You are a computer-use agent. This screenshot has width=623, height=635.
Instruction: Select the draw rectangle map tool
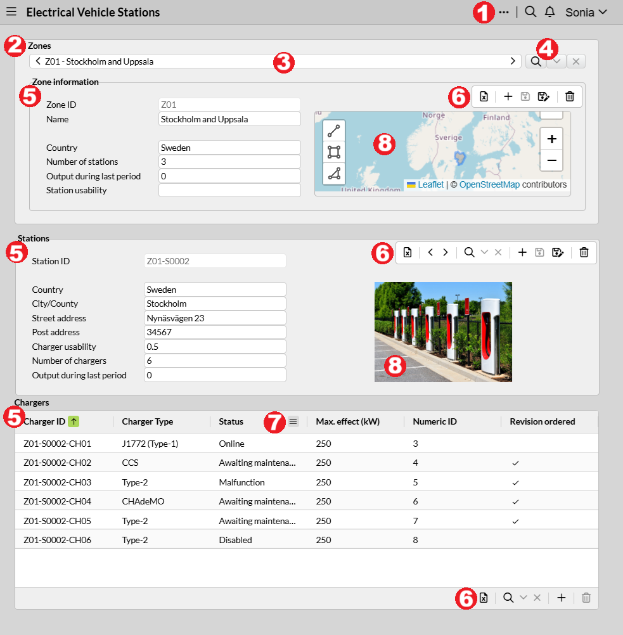point(334,152)
